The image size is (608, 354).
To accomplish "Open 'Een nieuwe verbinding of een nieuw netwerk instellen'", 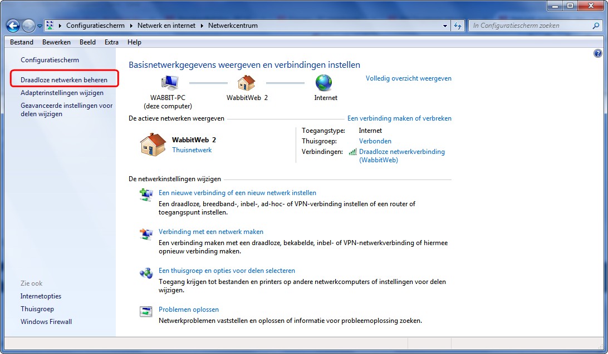I will pos(237,193).
